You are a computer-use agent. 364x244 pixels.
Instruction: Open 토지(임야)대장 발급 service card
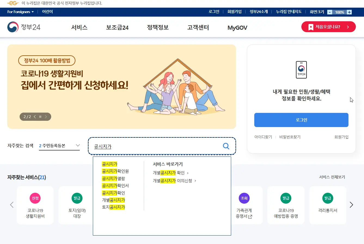click(x=76, y=205)
